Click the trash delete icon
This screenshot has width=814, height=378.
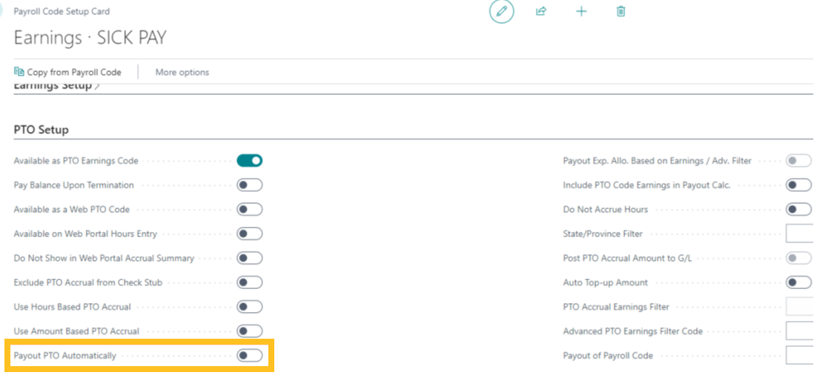pyautogui.click(x=621, y=12)
